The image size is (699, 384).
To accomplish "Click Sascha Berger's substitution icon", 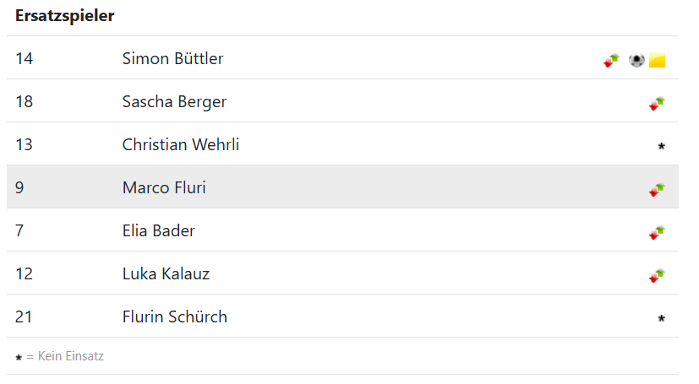I will [x=657, y=103].
